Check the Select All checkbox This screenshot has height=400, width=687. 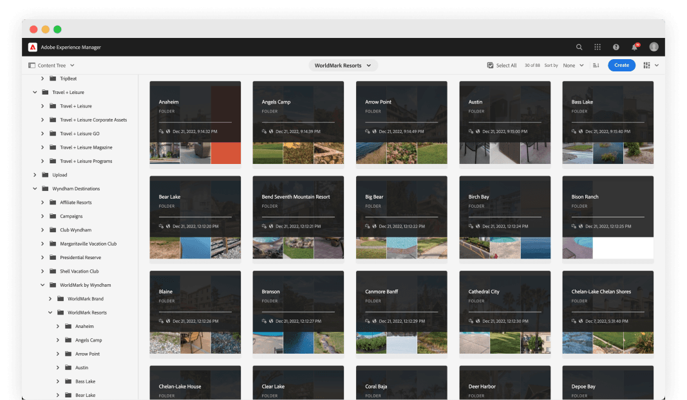pos(490,65)
